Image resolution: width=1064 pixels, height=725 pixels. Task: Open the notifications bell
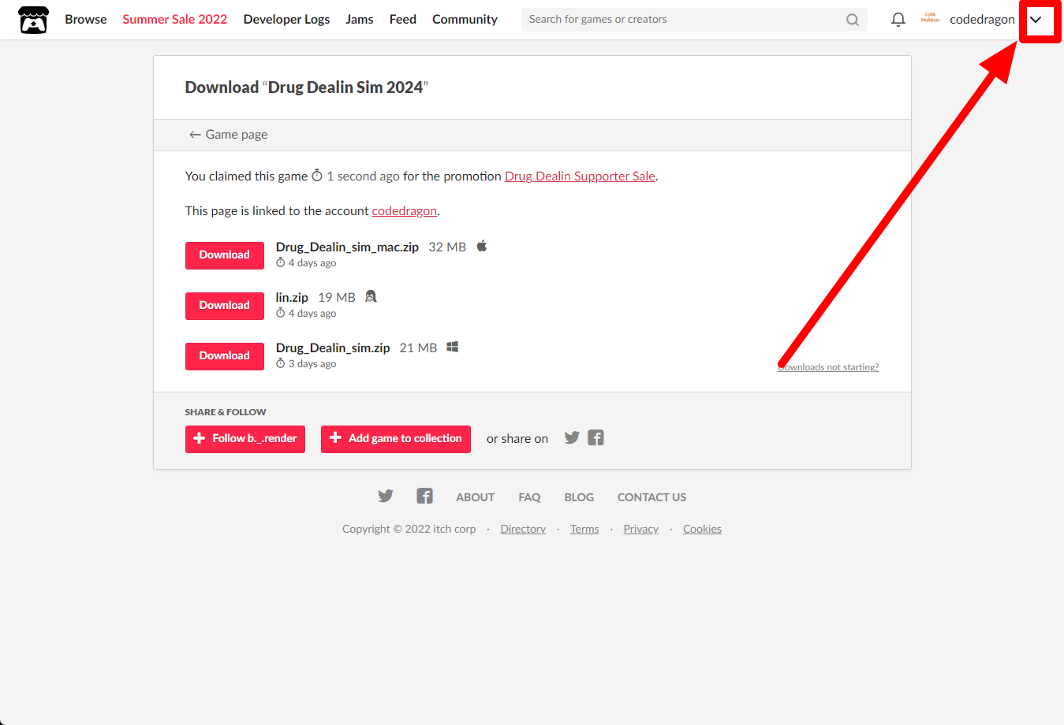[898, 20]
